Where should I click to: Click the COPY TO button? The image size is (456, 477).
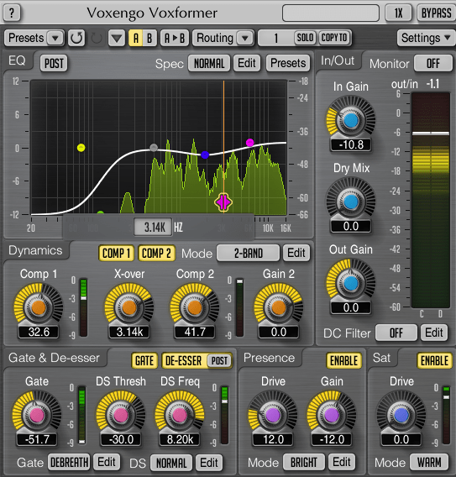(334, 38)
